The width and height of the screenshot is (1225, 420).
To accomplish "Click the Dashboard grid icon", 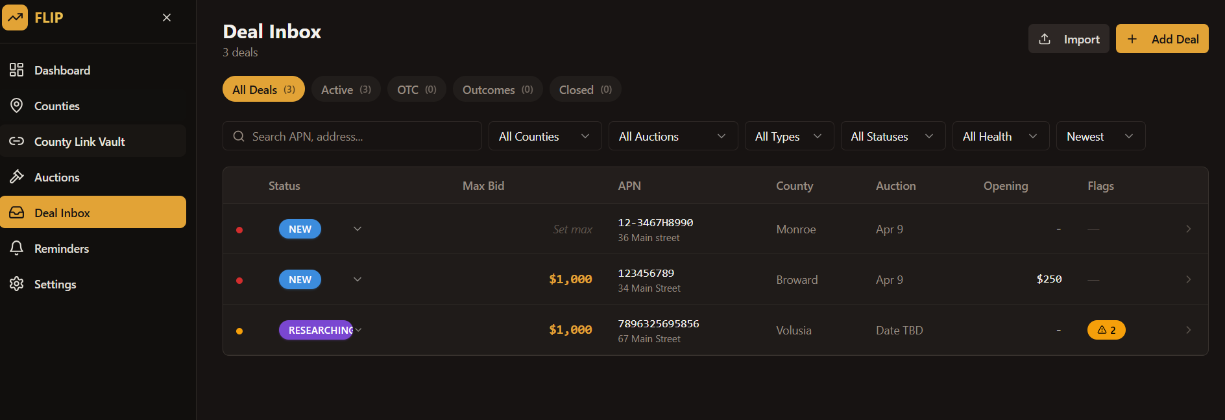I will pos(17,70).
